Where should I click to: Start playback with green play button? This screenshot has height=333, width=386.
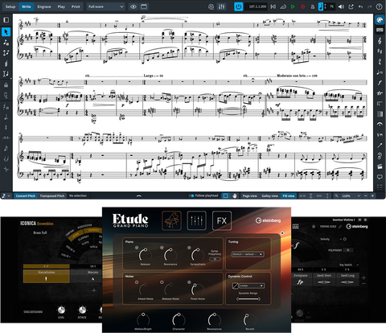293,6
